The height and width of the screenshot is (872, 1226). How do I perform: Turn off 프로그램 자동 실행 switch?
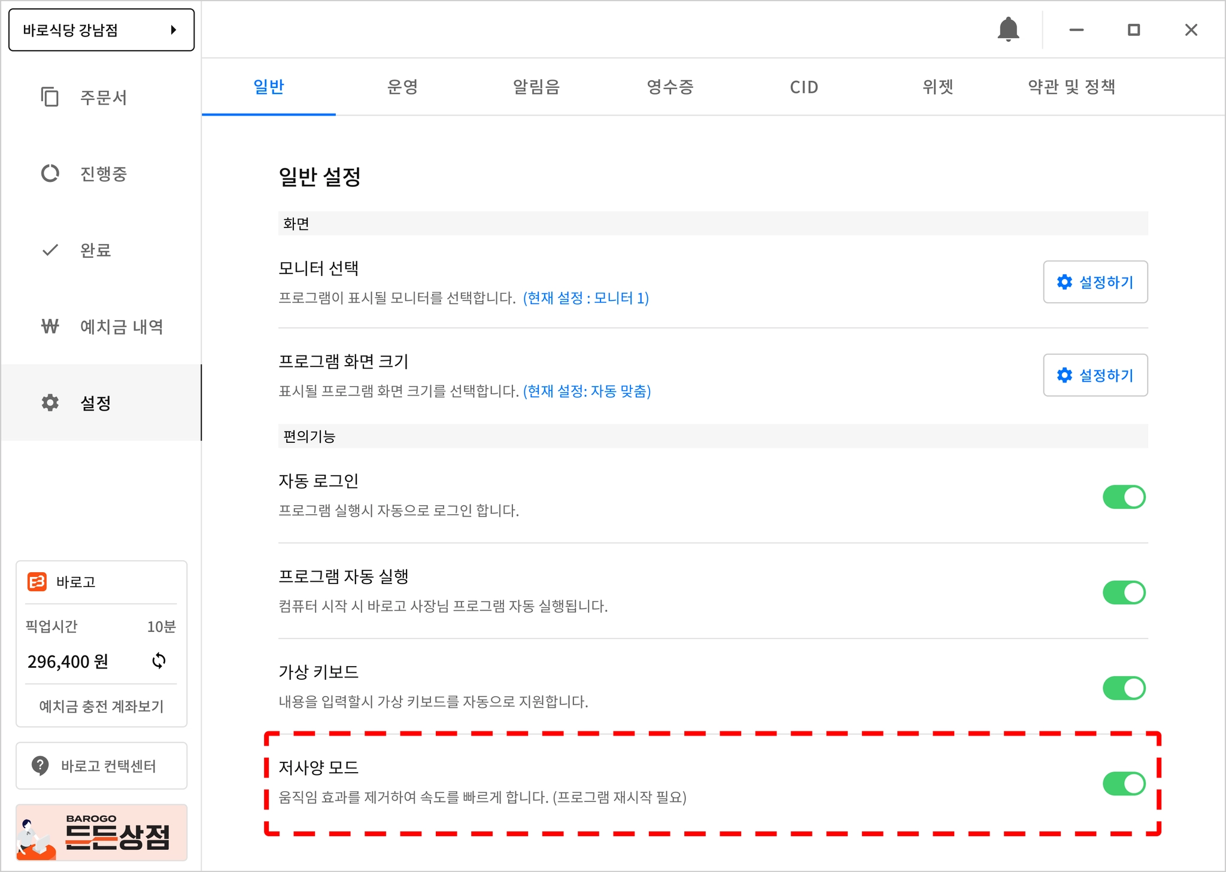(1124, 593)
